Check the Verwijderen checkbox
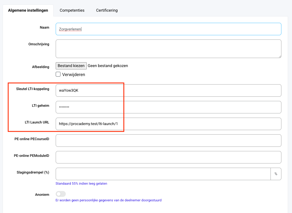 58,74
